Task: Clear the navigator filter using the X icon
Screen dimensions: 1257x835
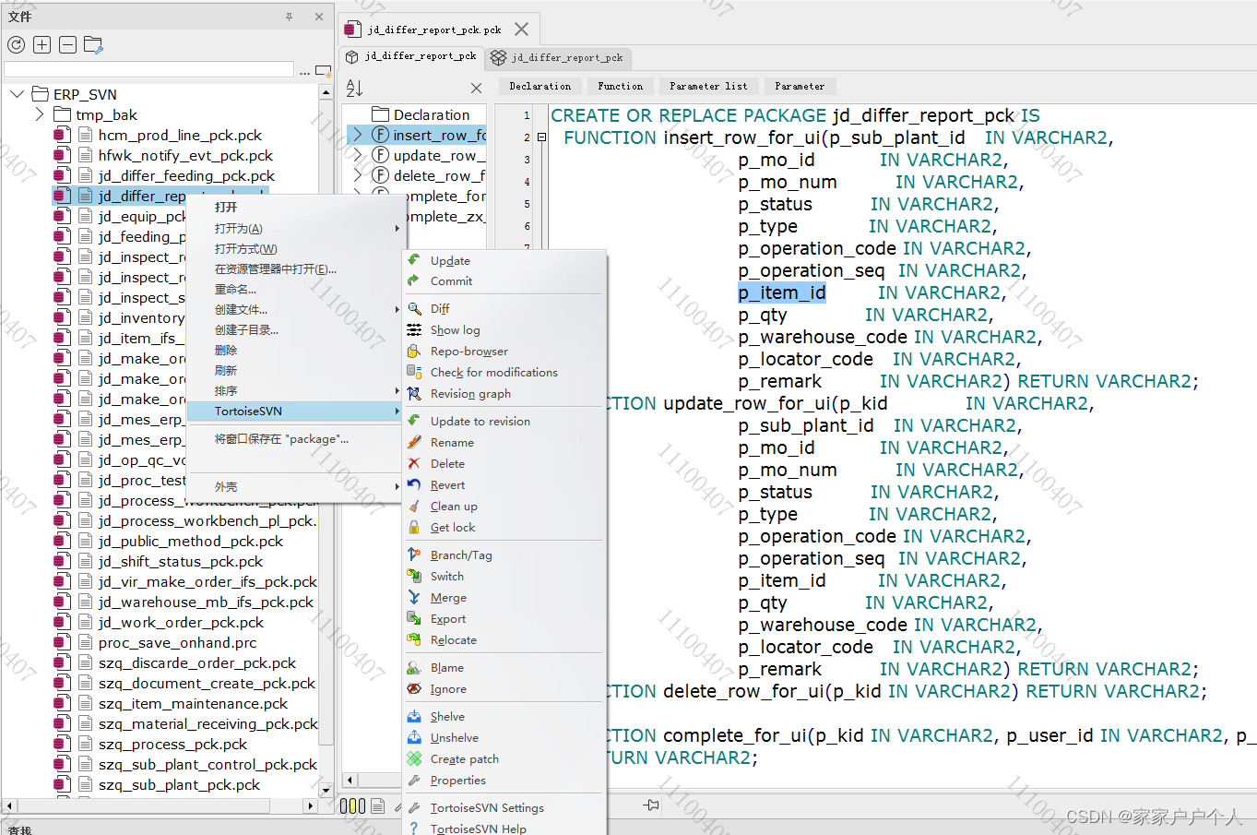Action: (476, 88)
